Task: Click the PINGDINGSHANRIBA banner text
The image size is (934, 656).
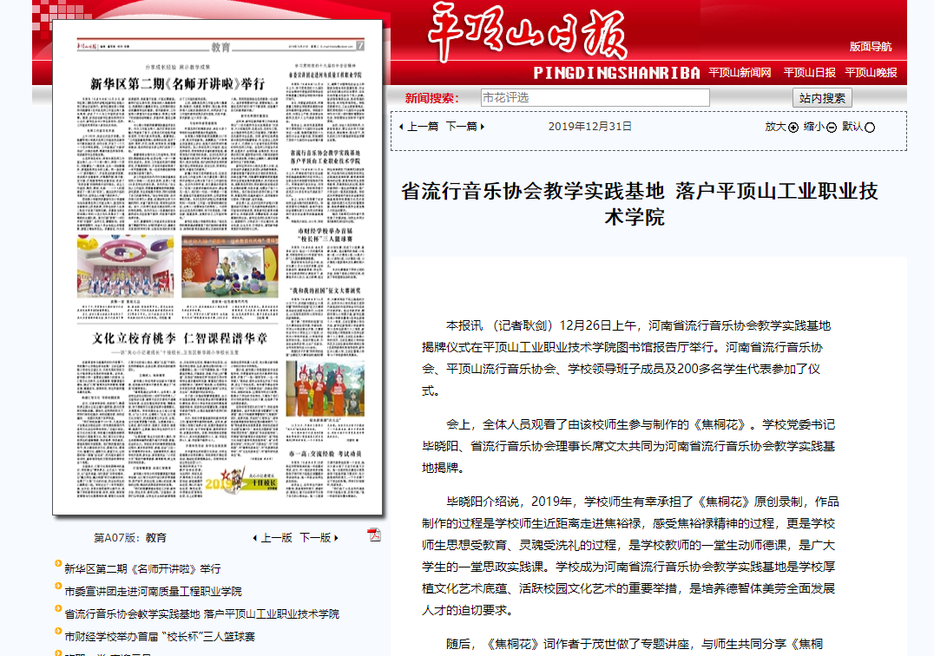Action: tap(616, 73)
